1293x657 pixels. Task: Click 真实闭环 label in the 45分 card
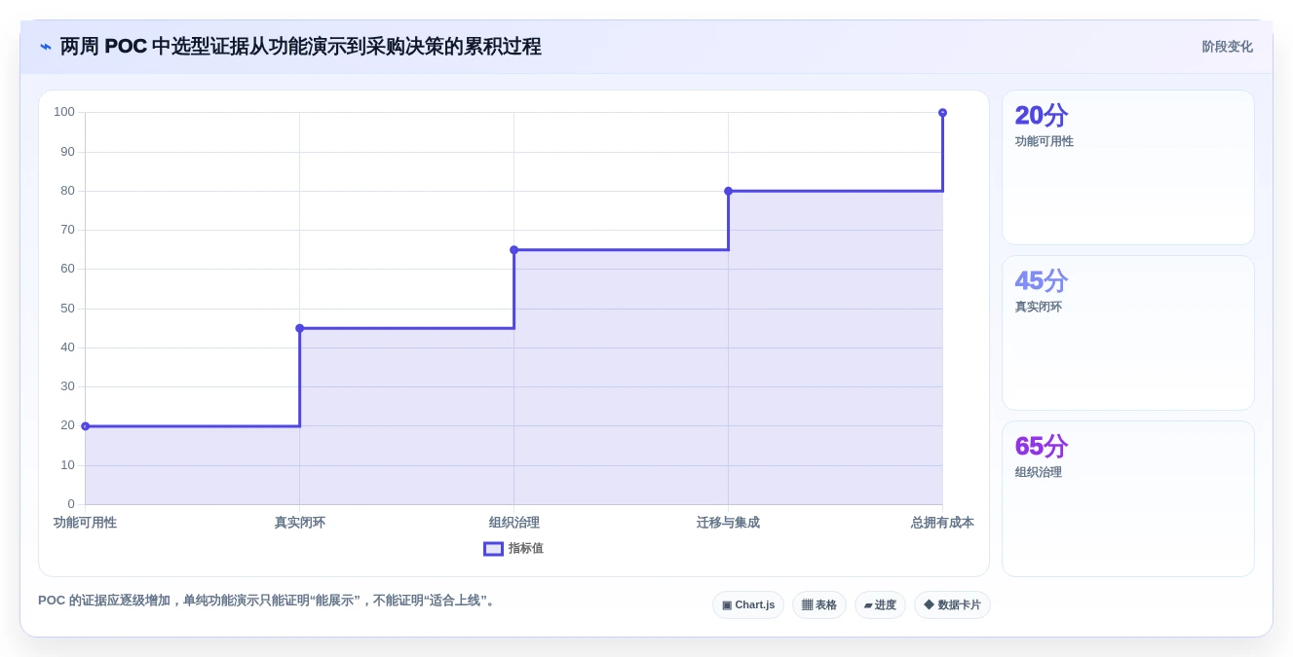coord(1039,307)
